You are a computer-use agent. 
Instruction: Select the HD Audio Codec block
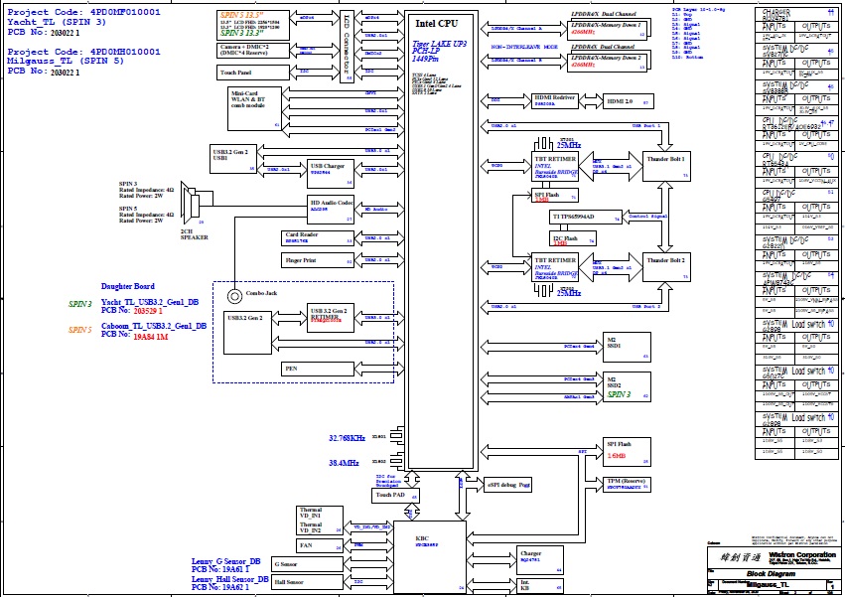point(331,210)
